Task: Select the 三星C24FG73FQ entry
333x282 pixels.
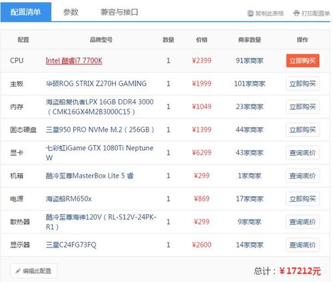Action: click(x=71, y=245)
